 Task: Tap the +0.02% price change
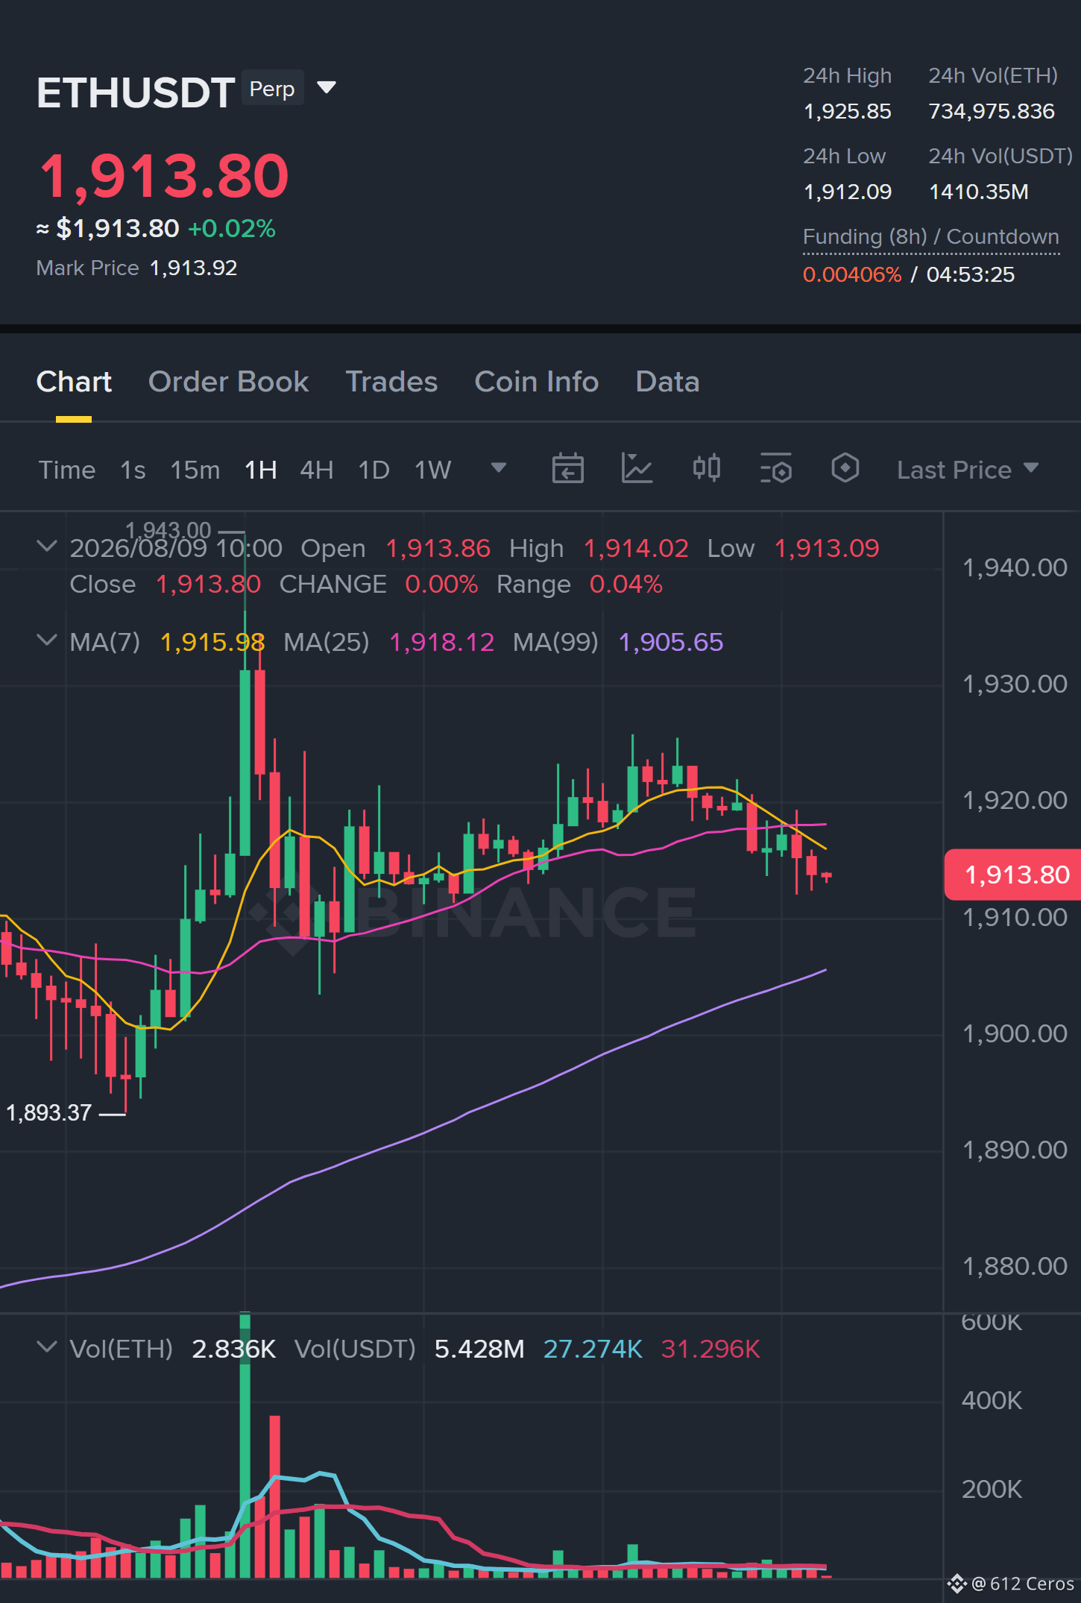232,228
